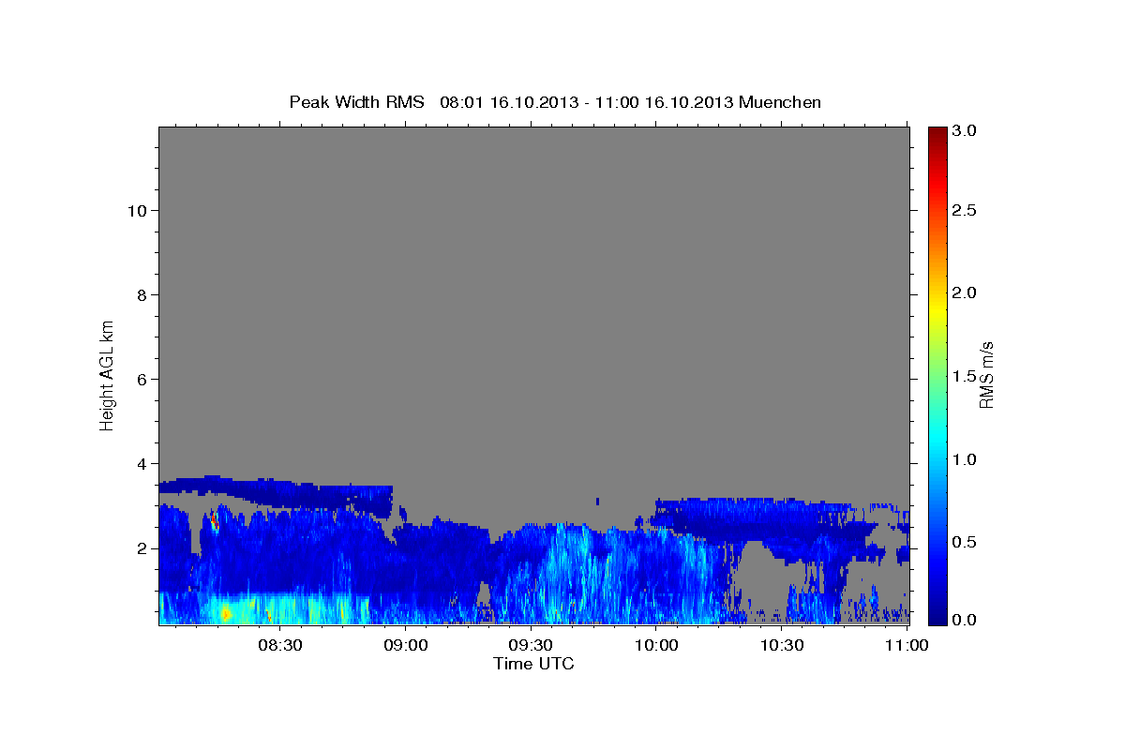Viewport: 1125px width, 750px height.
Task: Click the 'Height AGL km' axis label
Action: (x=107, y=374)
